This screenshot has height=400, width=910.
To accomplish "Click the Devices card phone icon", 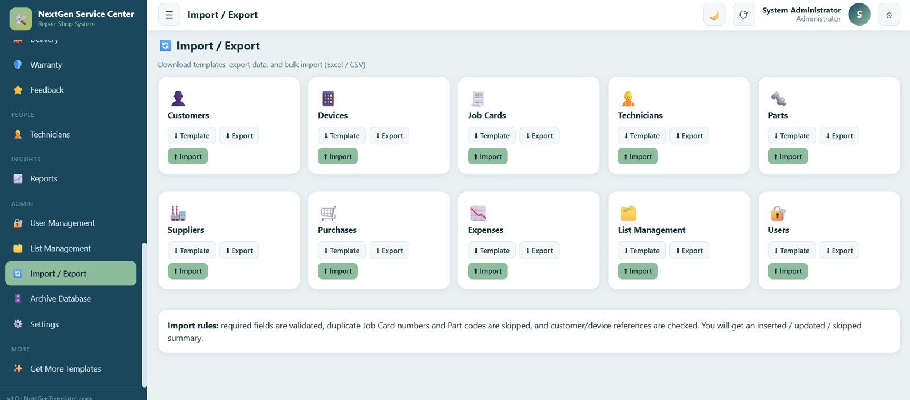I will click(x=328, y=98).
